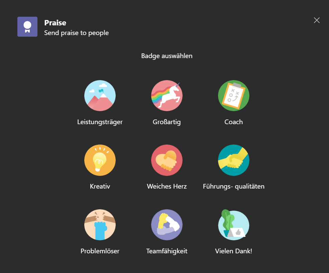
Task: Select the Problemlöser fist badge icon
Action: (x=100, y=225)
